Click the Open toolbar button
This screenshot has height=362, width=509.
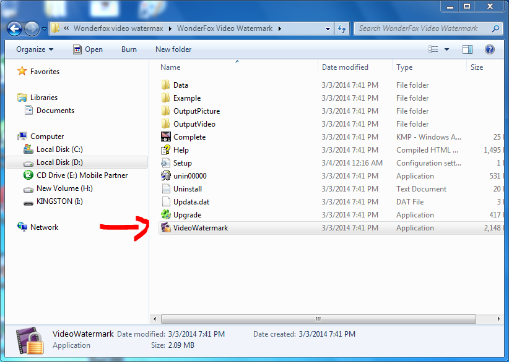88,49
